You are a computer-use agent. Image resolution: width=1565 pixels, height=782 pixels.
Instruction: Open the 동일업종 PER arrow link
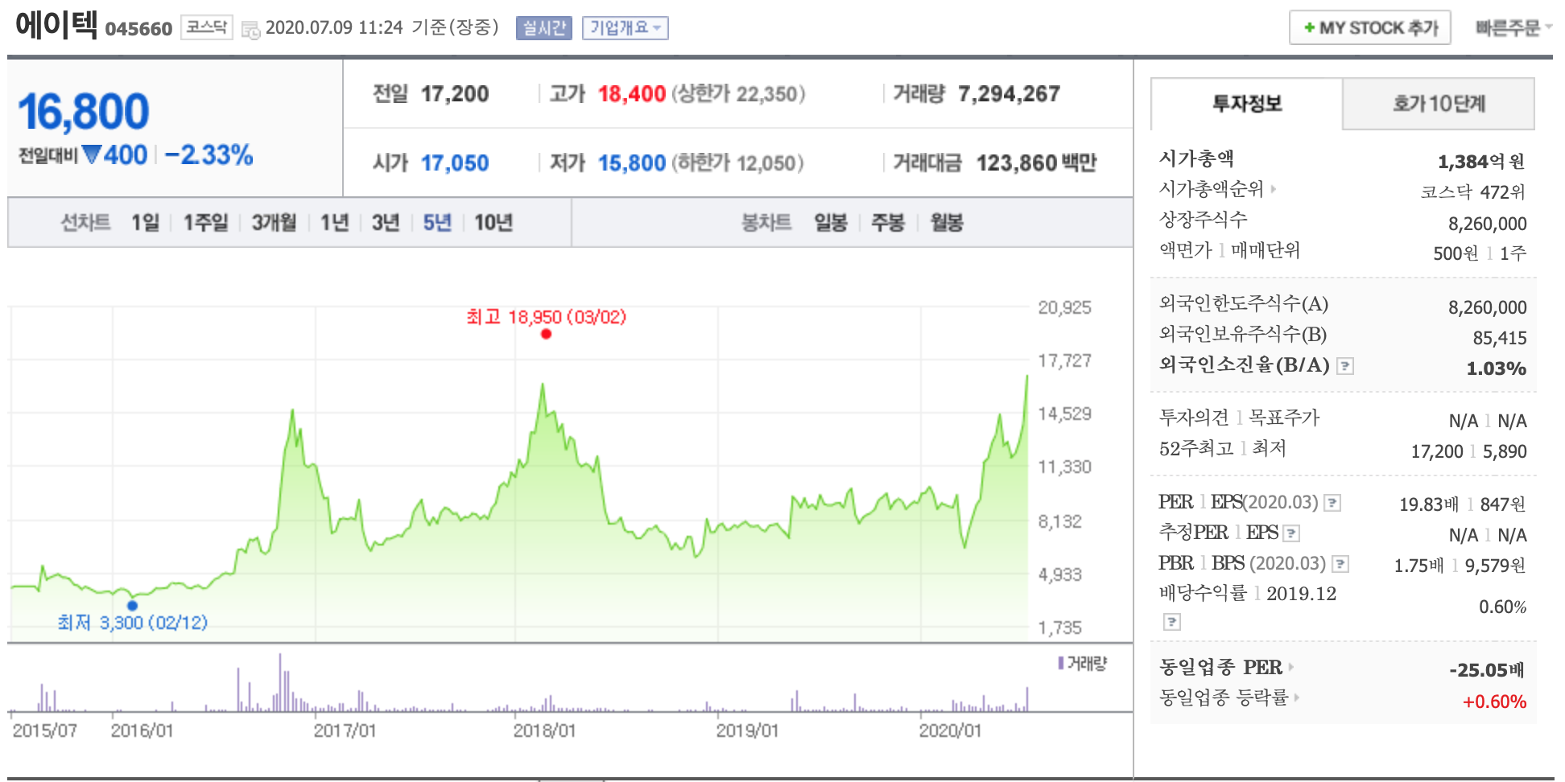pos(1290,668)
